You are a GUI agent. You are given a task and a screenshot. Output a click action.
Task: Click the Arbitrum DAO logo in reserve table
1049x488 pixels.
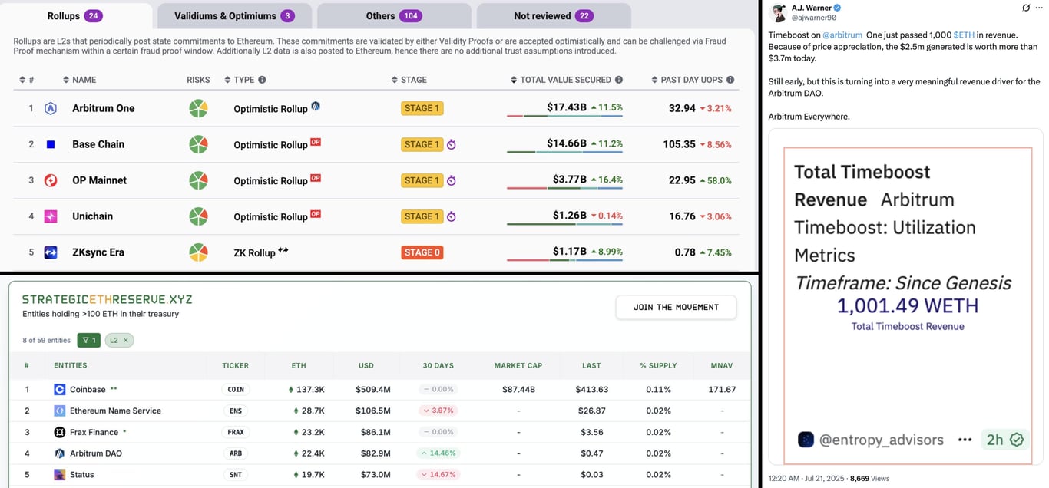pyautogui.click(x=60, y=453)
